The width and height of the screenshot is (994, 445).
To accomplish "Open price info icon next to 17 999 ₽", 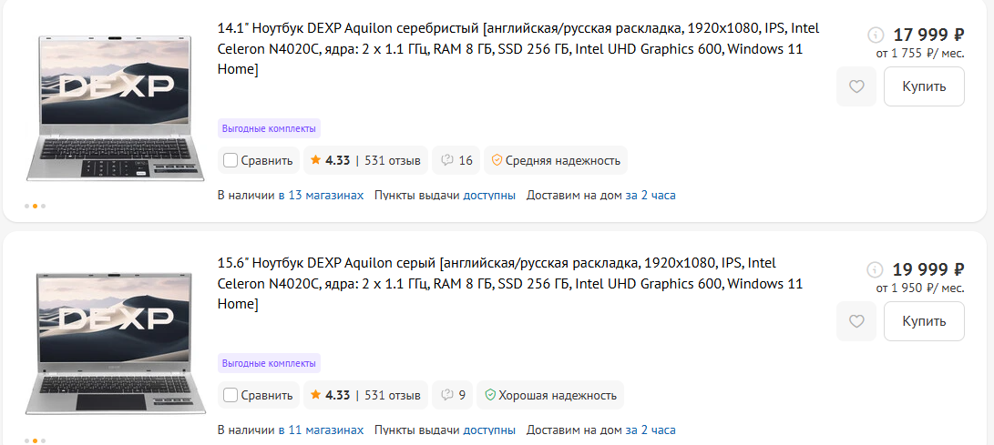I will tap(876, 35).
